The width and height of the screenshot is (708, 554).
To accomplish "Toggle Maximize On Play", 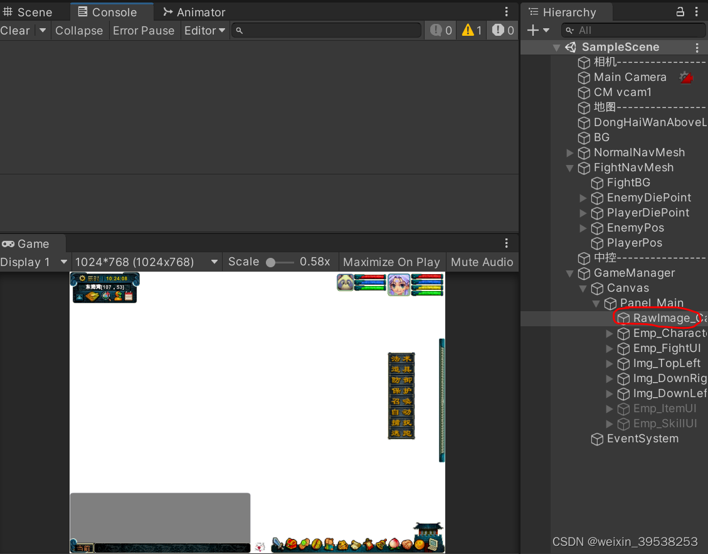I will [391, 262].
